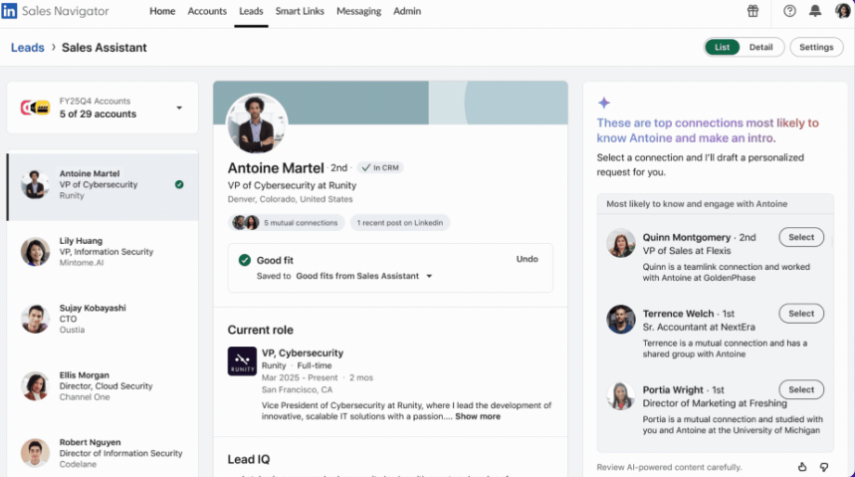
Task: Switch to List view
Action: pos(722,48)
